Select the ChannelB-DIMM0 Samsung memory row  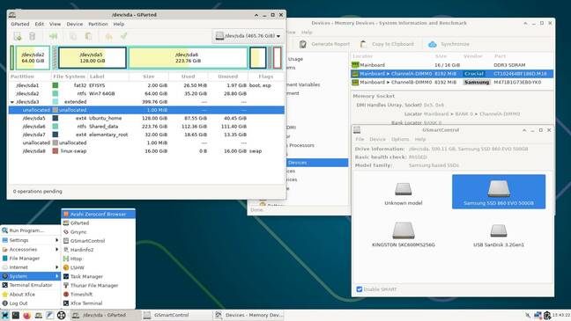[x=452, y=82]
